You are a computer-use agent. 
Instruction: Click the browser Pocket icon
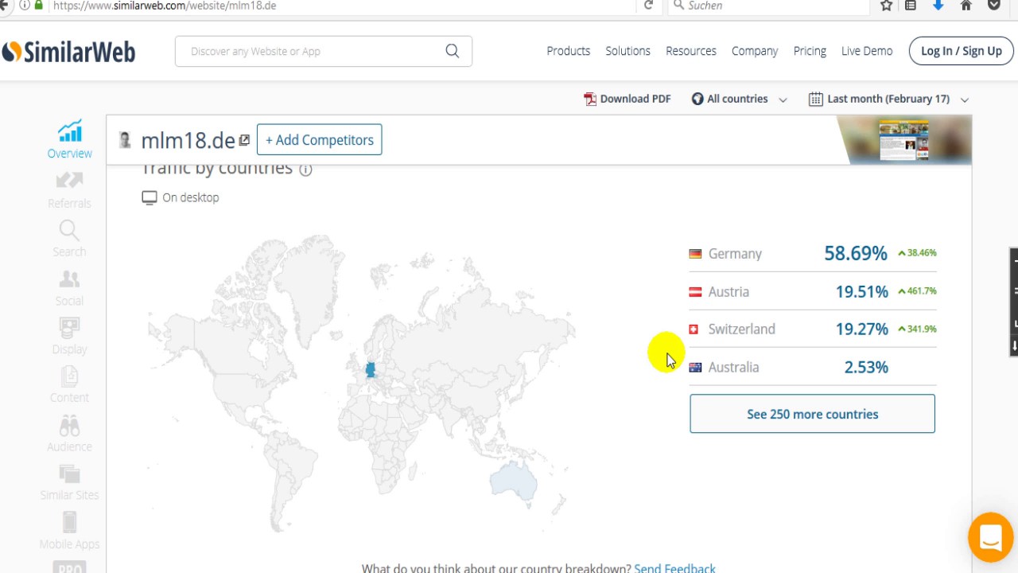click(993, 6)
